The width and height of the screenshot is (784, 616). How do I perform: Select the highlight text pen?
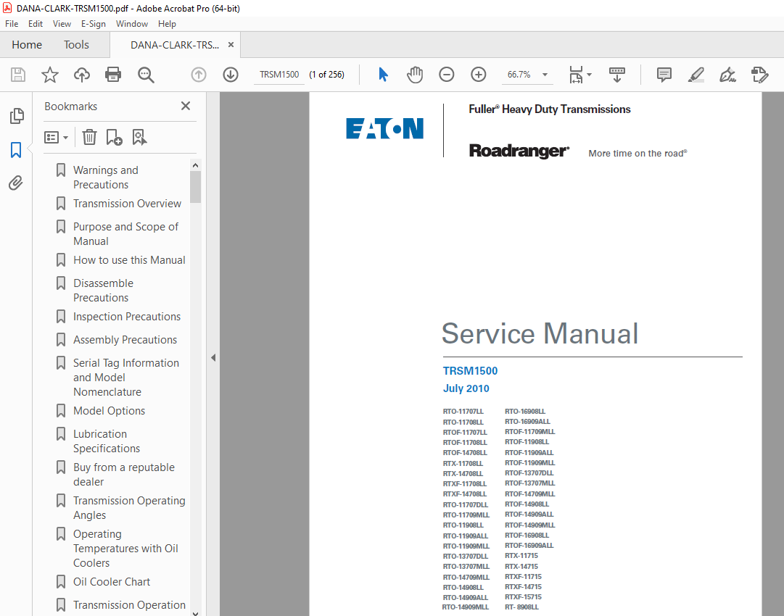(696, 75)
